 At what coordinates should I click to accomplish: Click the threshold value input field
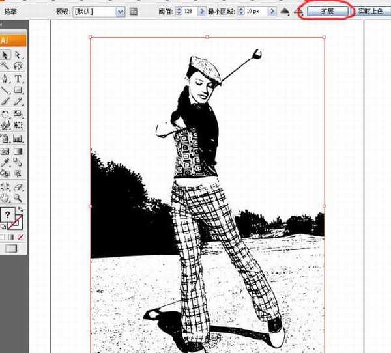(190, 12)
